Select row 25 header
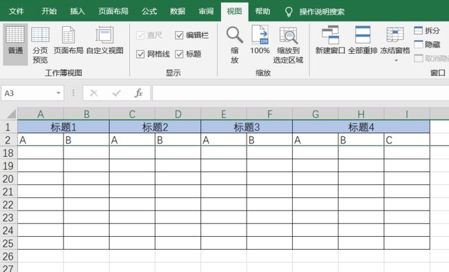449x272 pixels. 8,243
